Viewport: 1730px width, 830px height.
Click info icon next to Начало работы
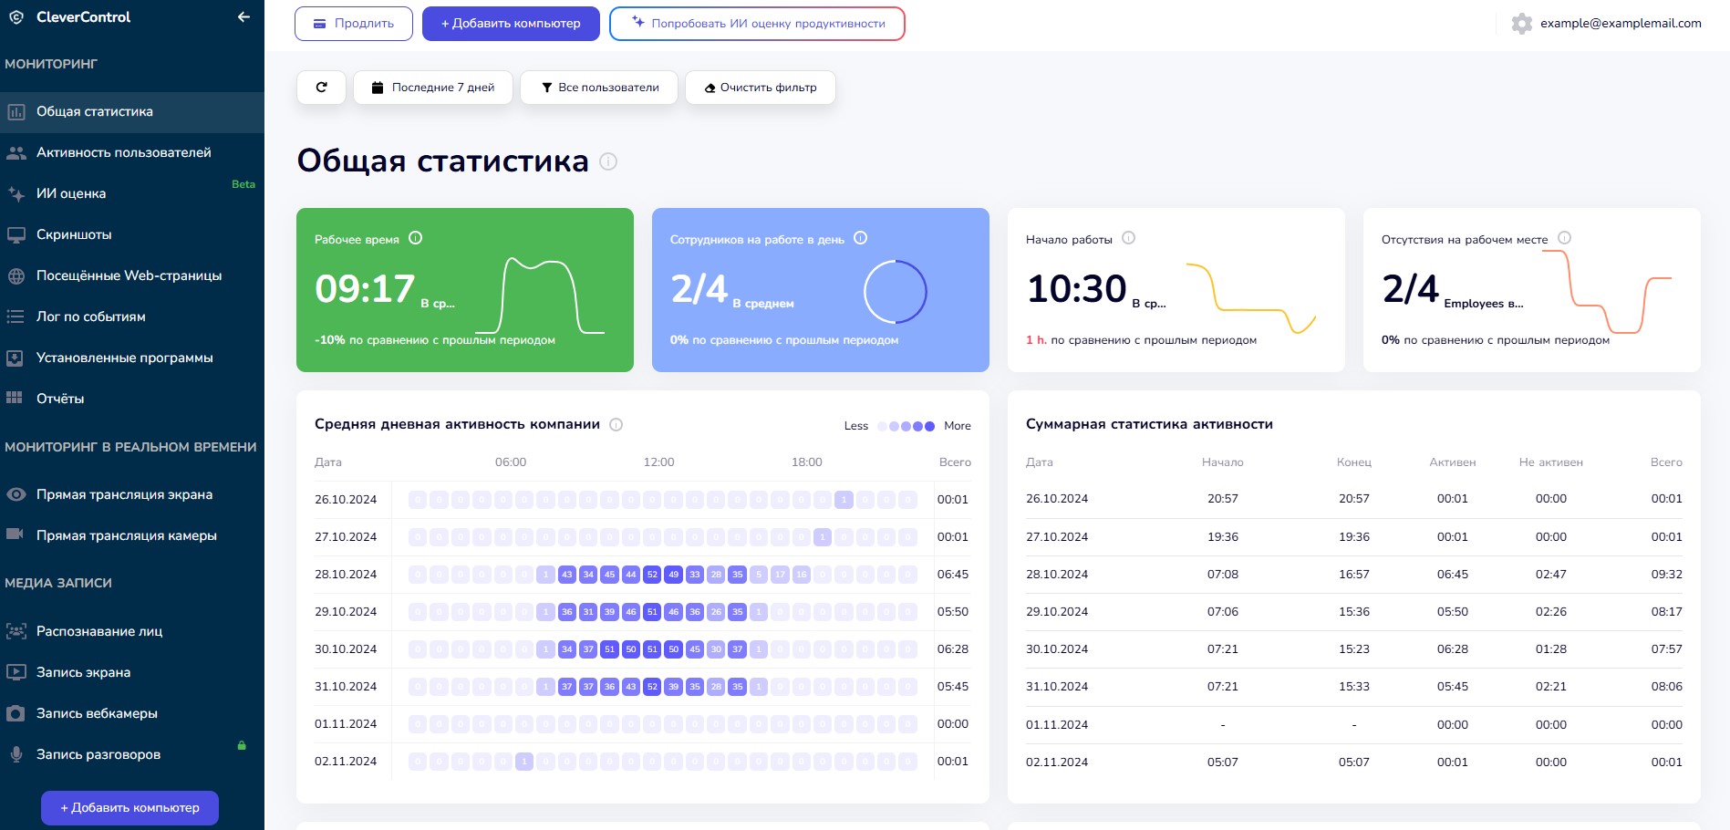[x=1128, y=238]
